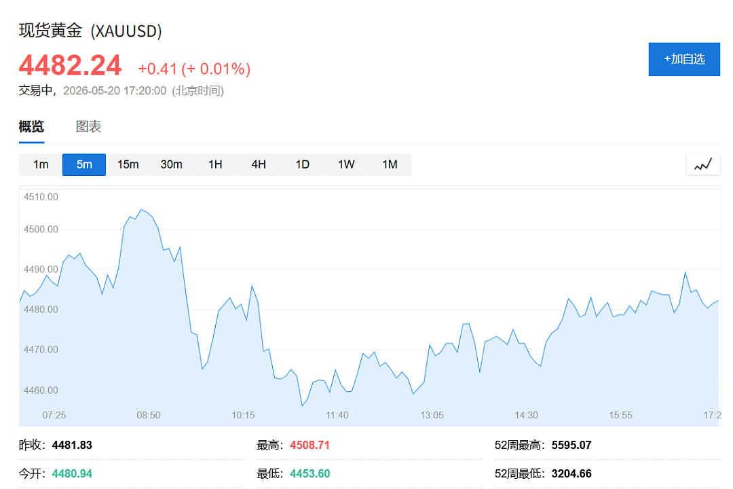733x489 pixels.
Task: Select the 1H timeframe
Action: click(x=215, y=165)
